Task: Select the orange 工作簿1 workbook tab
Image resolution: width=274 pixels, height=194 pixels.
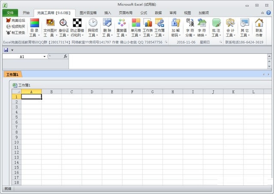Action: (x=12, y=74)
